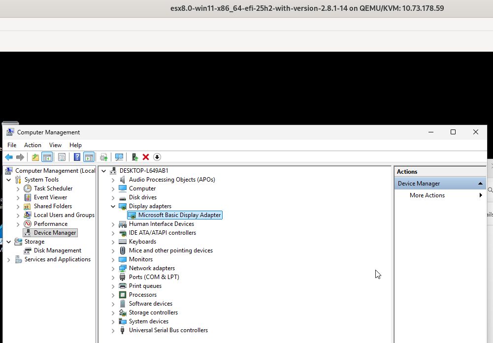Click the Disable device down-arrow icon

point(157,157)
